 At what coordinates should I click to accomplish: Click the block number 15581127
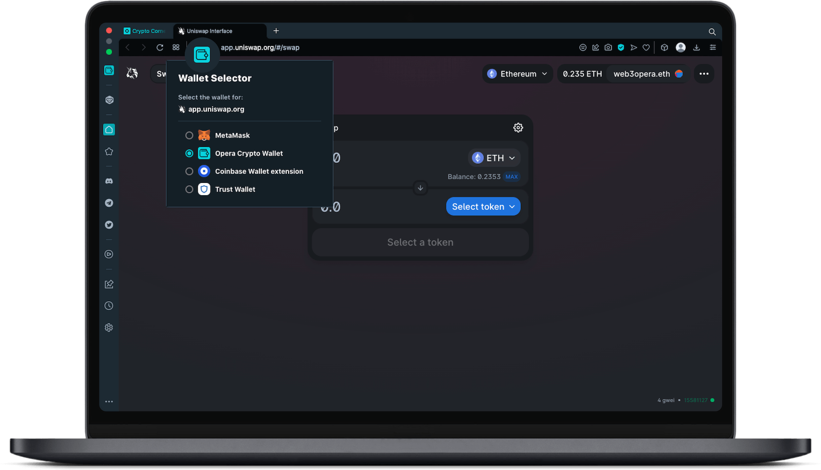[x=695, y=400]
